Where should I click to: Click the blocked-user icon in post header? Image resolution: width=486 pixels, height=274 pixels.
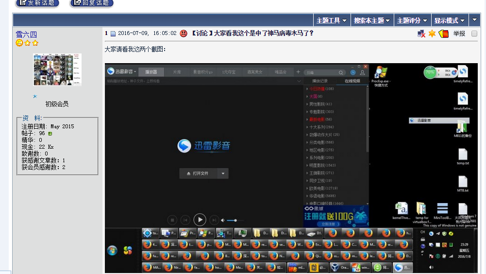[421, 34]
